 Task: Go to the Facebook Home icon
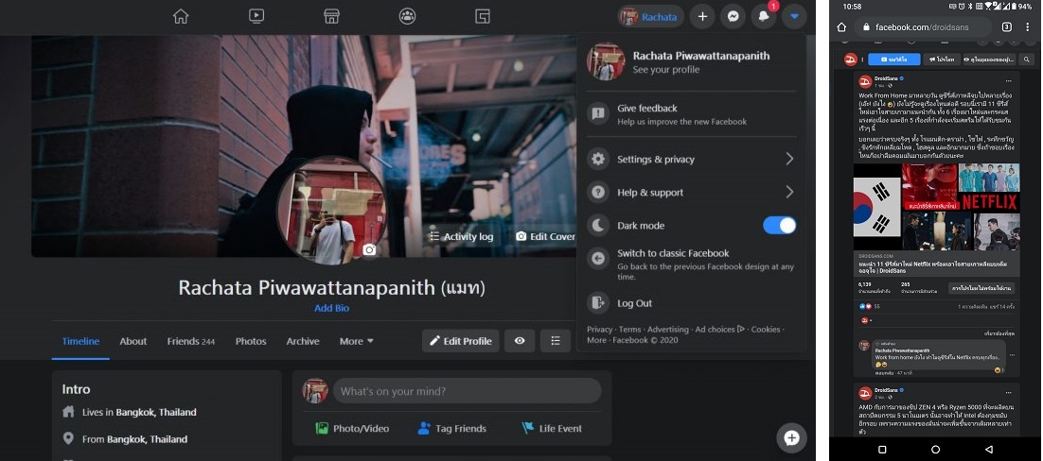pyautogui.click(x=180, y=16)
